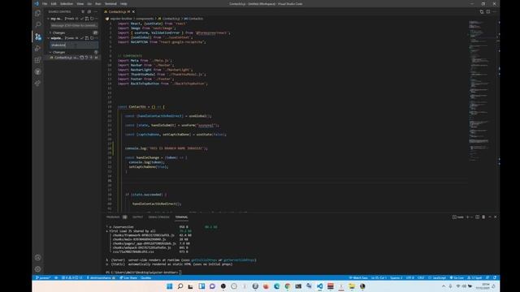Viewport: 520px width, 292px height.
Task: Expand Changes under first repository
Action: pos(50,32)
